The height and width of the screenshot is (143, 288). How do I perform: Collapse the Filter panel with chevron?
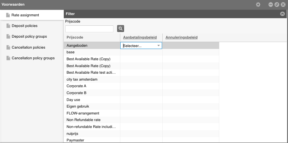pos(282,14)
